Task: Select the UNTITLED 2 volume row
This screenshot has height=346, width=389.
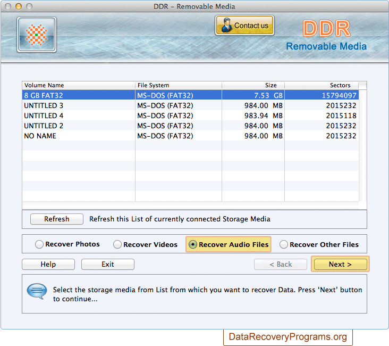Action: tap(190, 126)
